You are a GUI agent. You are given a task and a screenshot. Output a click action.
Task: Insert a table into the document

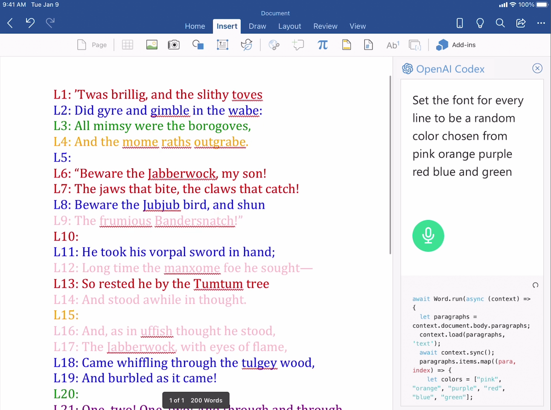coord(127,45)
